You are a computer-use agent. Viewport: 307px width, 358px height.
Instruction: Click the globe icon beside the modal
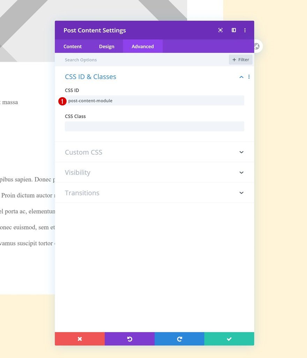point(257,46)
